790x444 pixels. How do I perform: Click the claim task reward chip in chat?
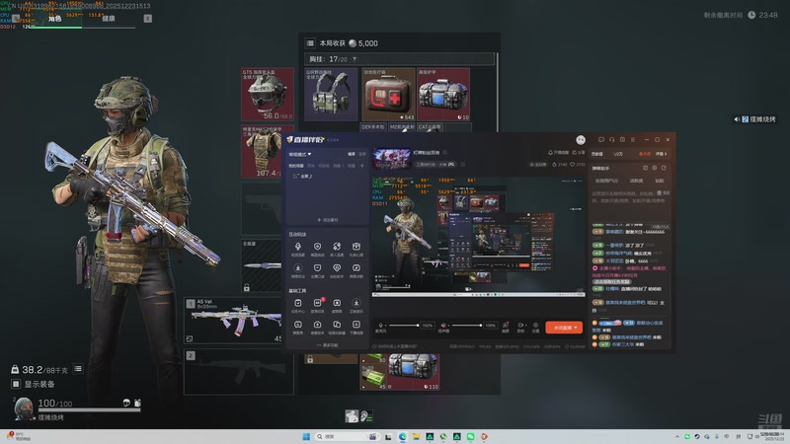point(611,282)
